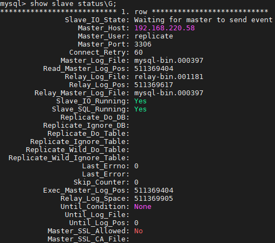Click the '1. row' separator text
This screenshot has height=243, width=275.
click(x=134, y=12)
